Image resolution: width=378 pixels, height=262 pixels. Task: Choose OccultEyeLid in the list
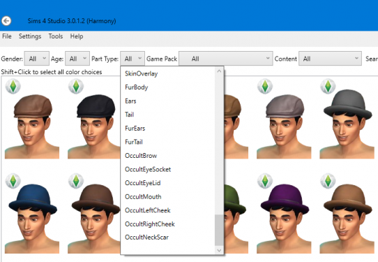167,183
